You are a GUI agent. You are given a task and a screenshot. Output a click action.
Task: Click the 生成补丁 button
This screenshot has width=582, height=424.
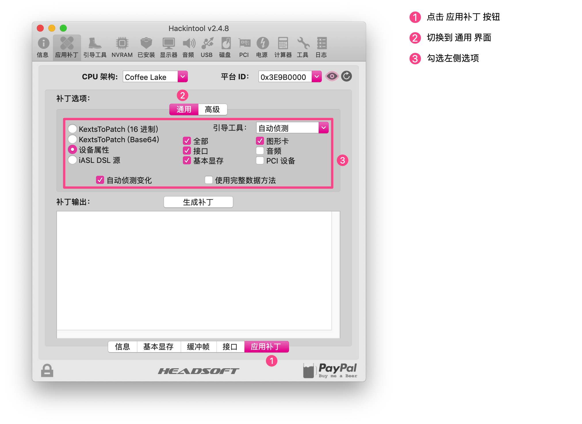tap(198, 202)
